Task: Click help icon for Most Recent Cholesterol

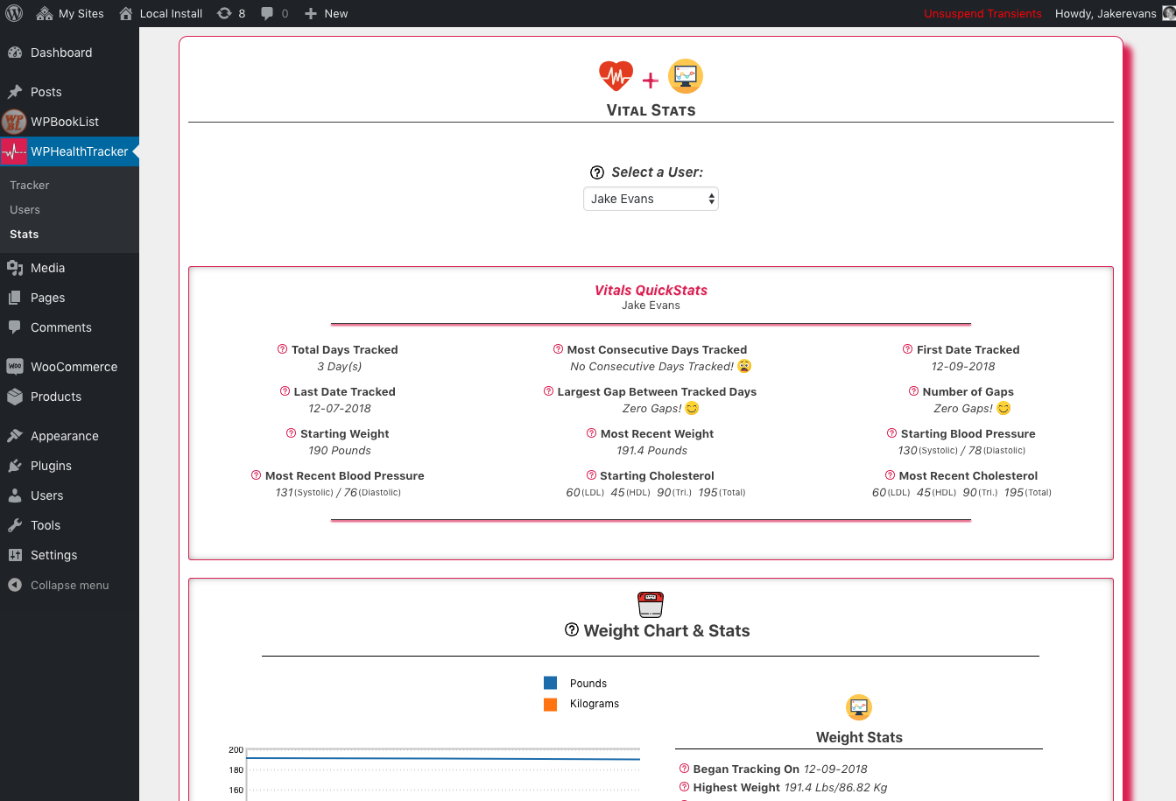Action: pyautogui.click(x=890, y=475)
